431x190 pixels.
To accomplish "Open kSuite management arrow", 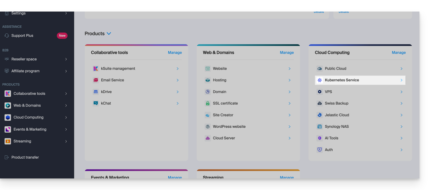I will (x=178, y=69).
